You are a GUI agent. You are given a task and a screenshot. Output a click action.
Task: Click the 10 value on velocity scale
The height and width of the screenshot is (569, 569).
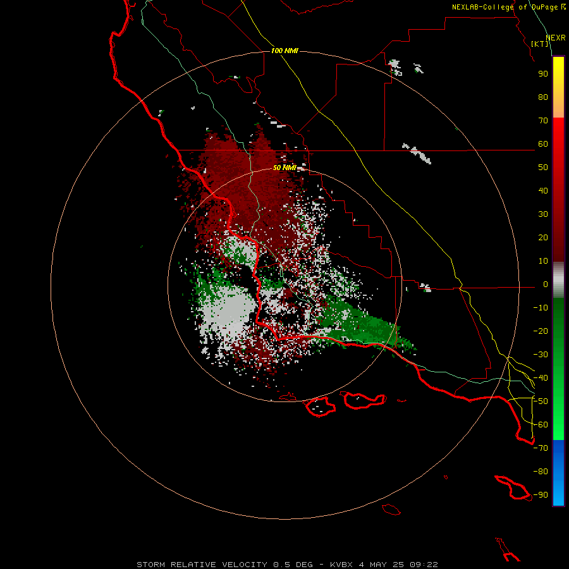pos(543,261)
